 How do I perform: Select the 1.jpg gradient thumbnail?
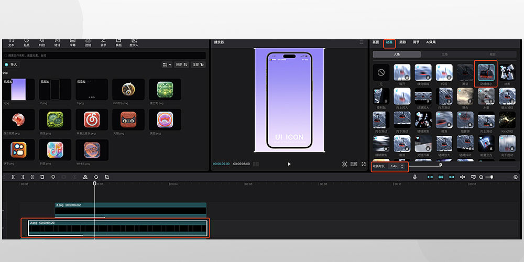(x=18, y=89)
